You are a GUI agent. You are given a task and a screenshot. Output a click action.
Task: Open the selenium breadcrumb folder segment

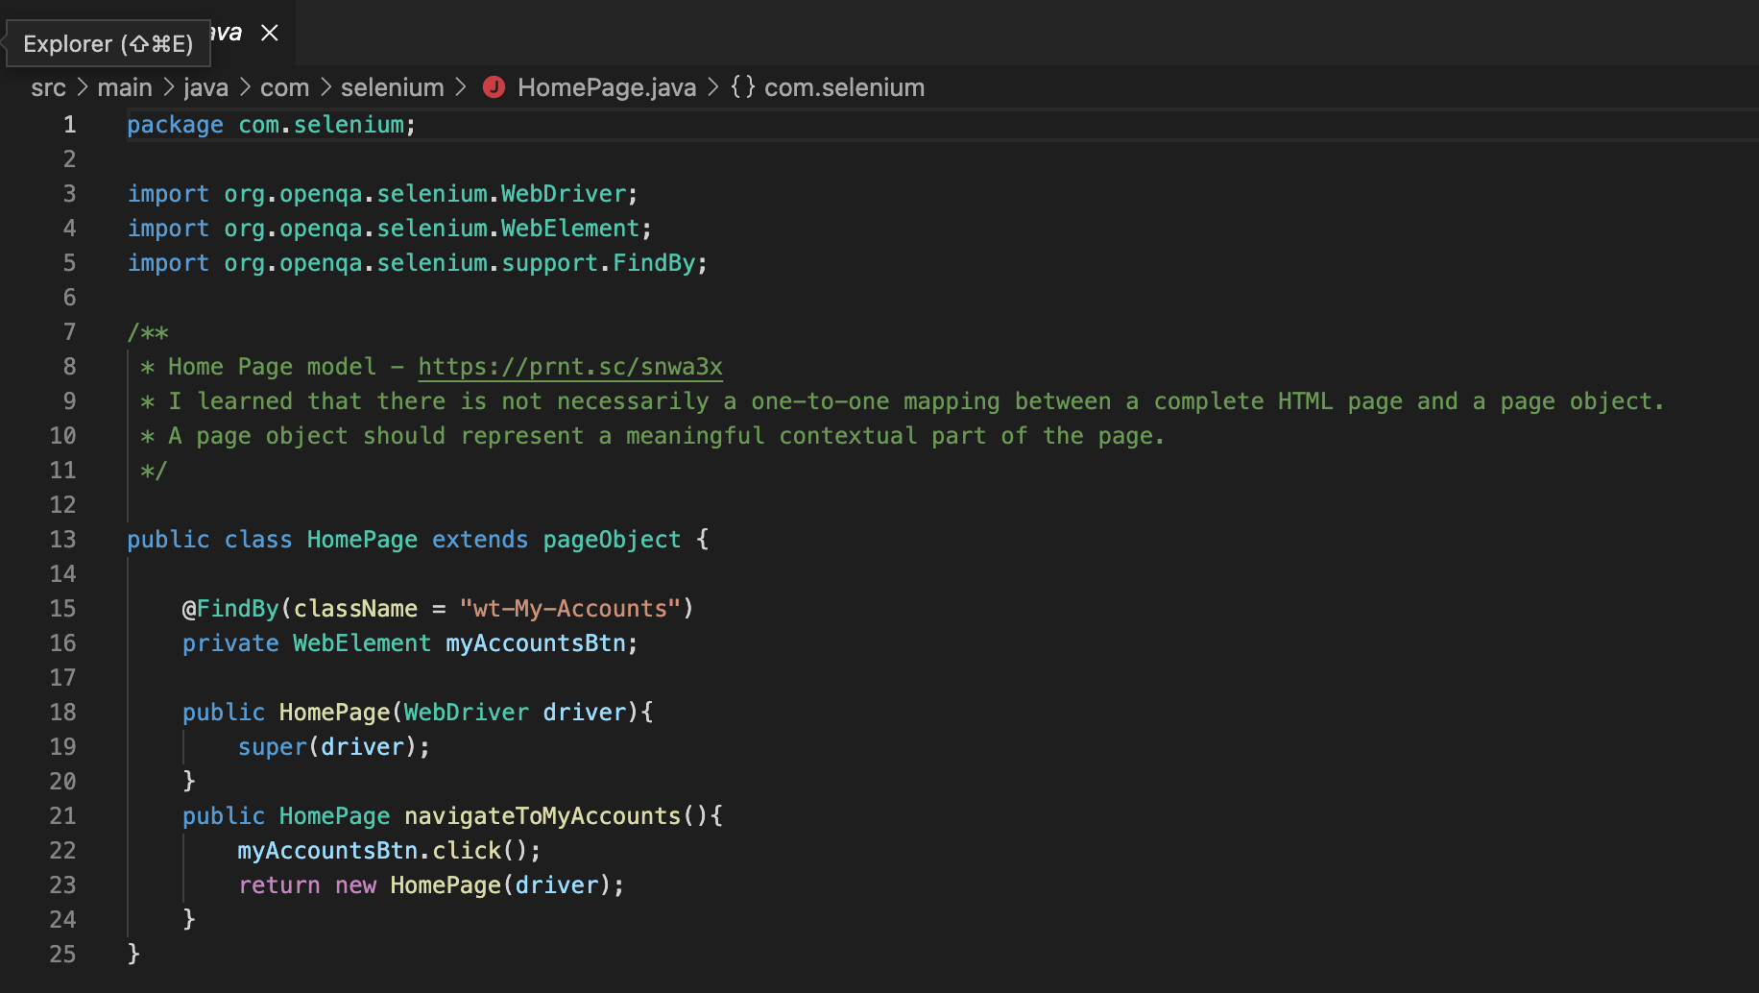pos(393,87)
